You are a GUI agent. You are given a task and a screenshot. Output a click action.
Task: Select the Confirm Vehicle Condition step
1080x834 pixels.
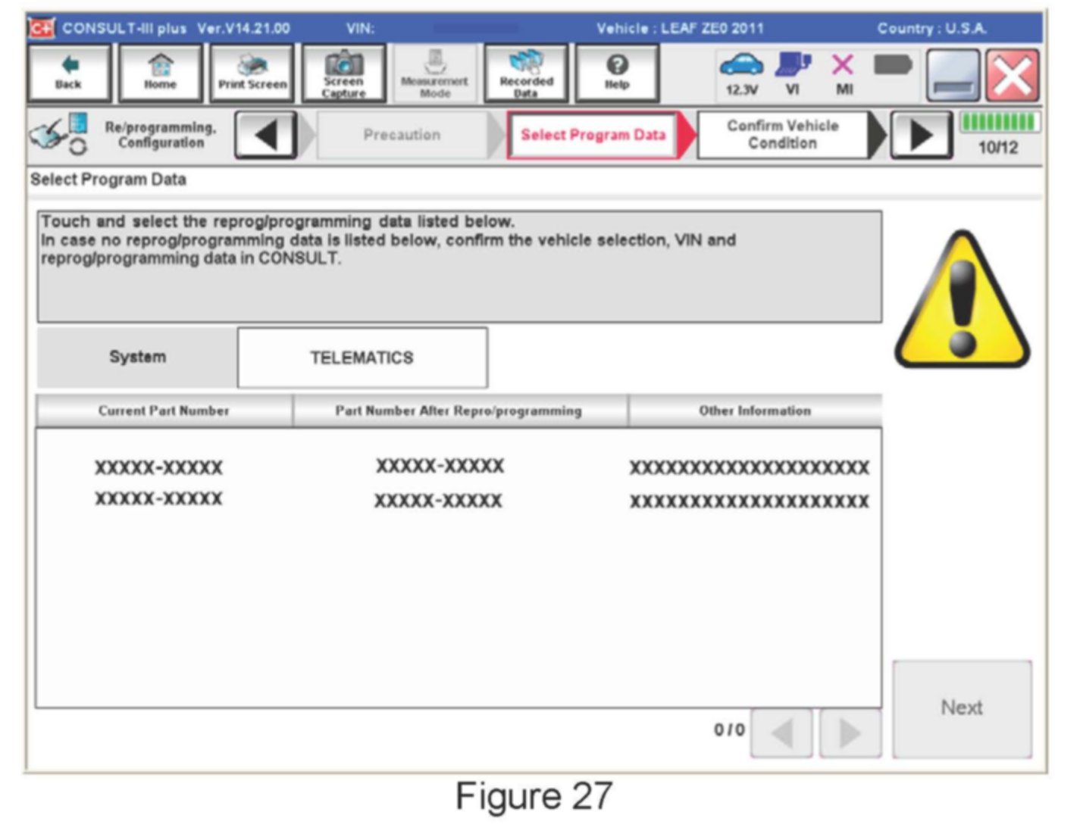(782, 135)
